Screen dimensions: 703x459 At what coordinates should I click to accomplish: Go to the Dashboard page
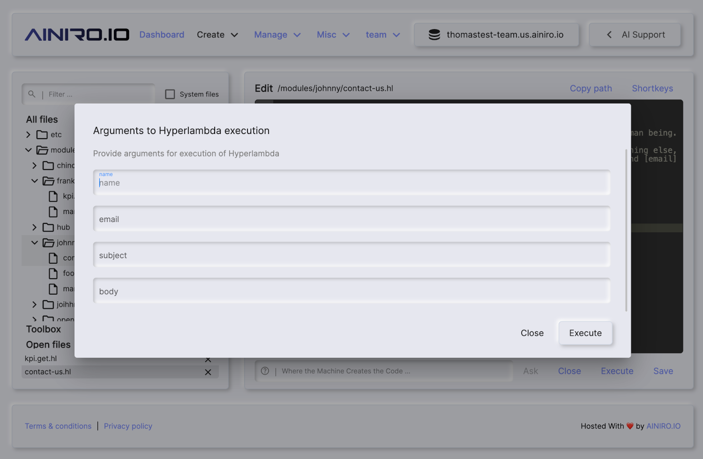point(162,35)
